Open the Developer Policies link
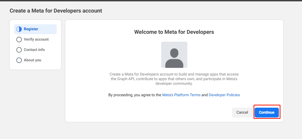This screenshot has height=139, width=302. [224, 95]
